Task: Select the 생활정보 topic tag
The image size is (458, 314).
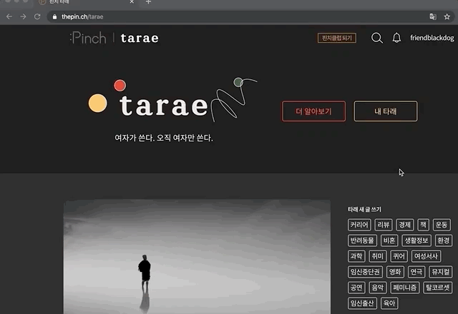Action: point(416,240)
